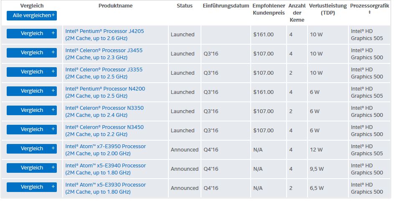
Task: Add Atom x5-E3940 to comparison
Action: click(32, 168)
